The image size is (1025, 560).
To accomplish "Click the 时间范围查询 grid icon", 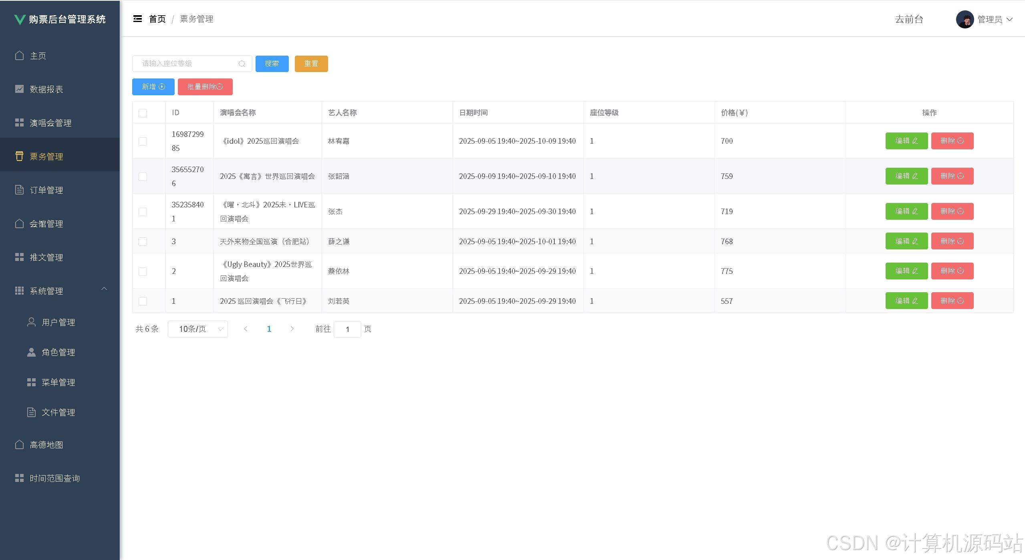I will (x=19, y=478).
